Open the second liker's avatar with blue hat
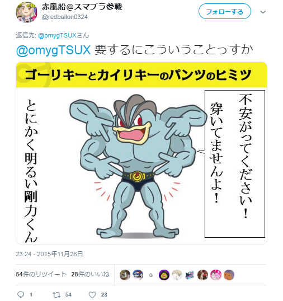The image size is (283, 301). click(x=138, y=275)
